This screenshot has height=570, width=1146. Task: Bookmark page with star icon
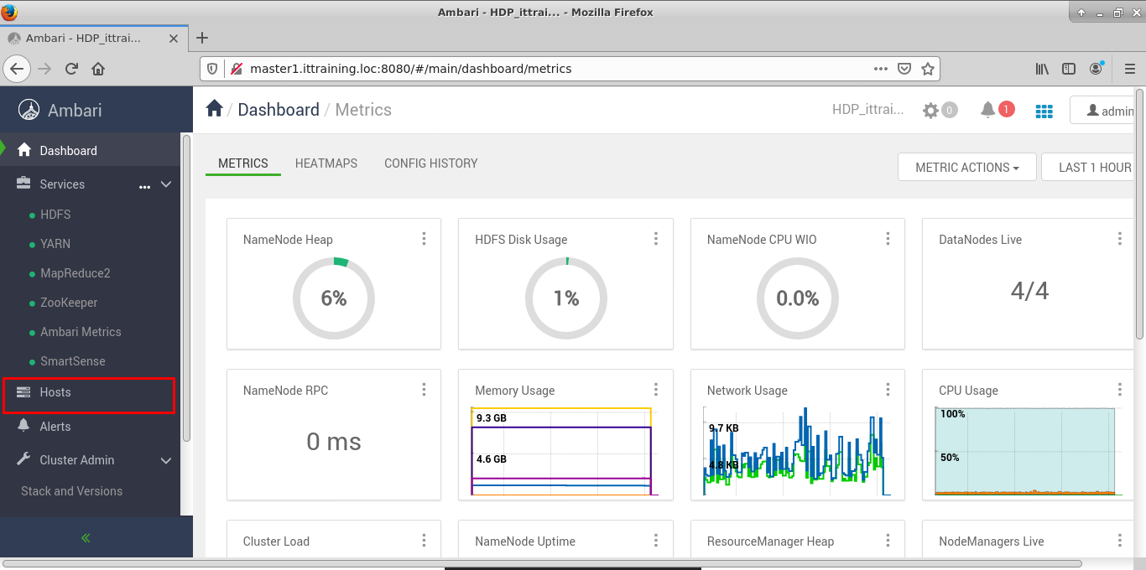[927, 69]
